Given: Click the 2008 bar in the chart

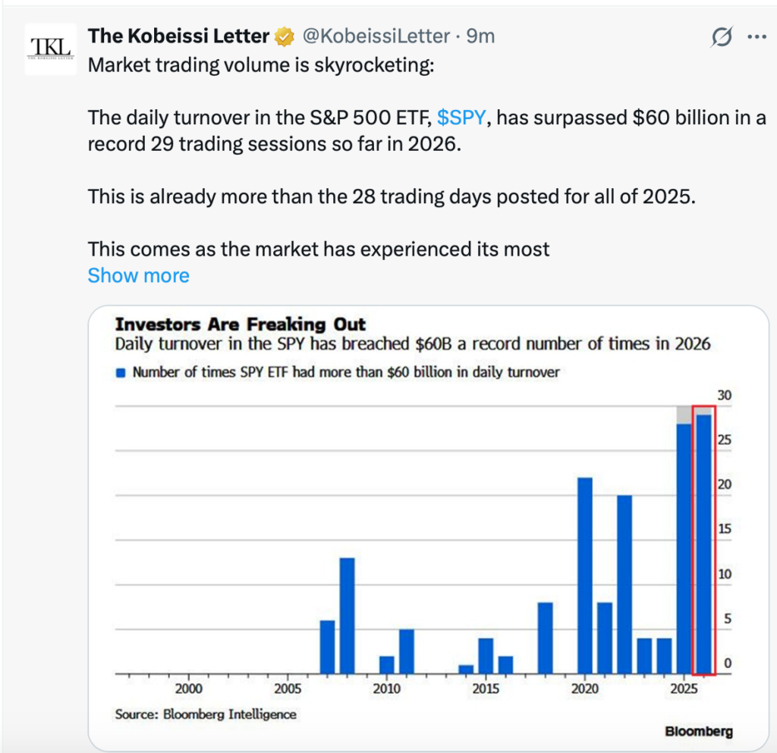Looking at the screenshot, I should tap(348, 615).
